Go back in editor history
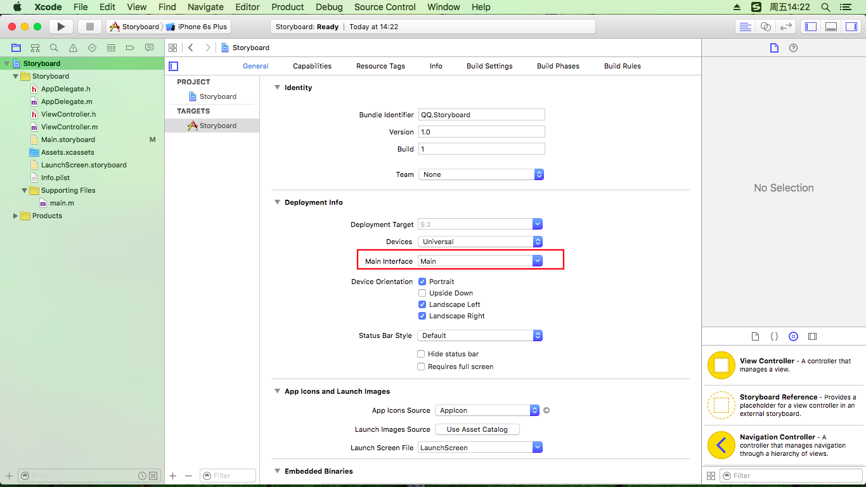The height and width of the screenshot is (487, 866). click(x=191, y=48)
